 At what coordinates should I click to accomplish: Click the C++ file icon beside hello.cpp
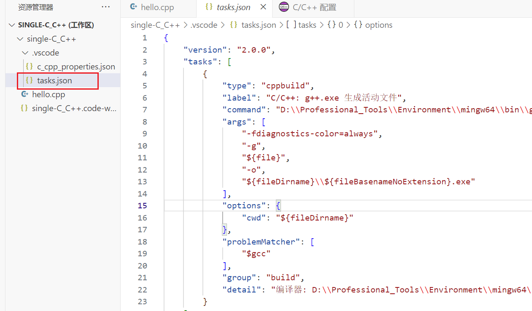[x=25, y=94]
